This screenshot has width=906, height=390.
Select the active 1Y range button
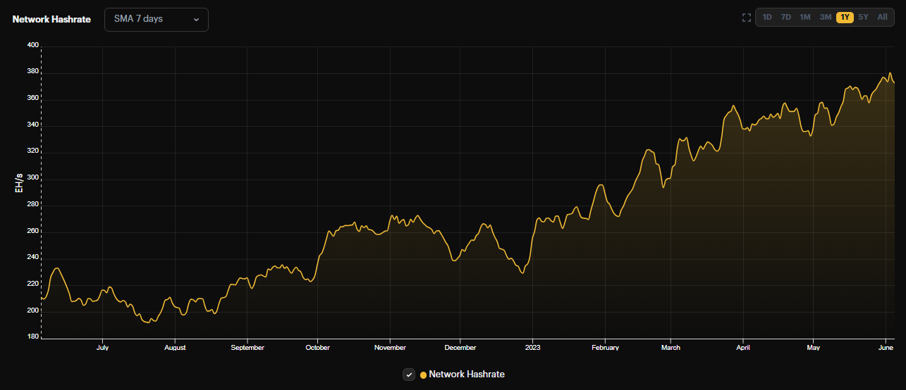(845, 17)
